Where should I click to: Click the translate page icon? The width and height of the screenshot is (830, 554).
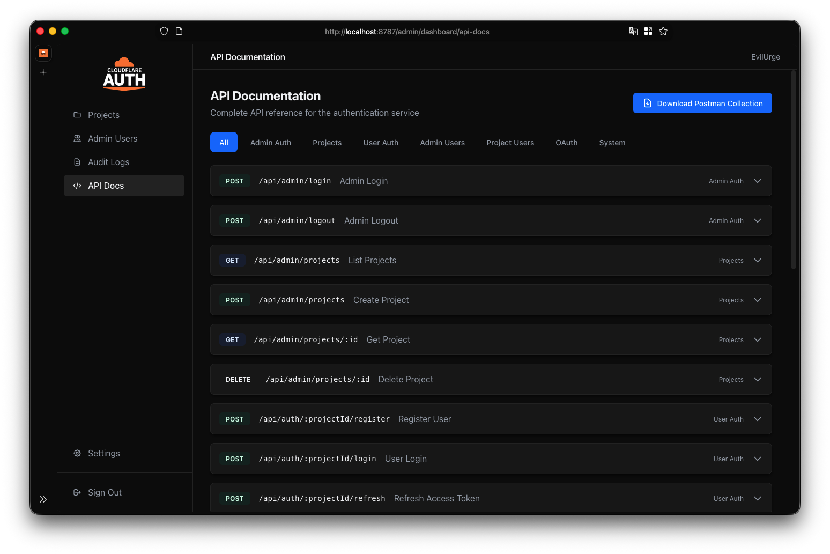(633, 31)
